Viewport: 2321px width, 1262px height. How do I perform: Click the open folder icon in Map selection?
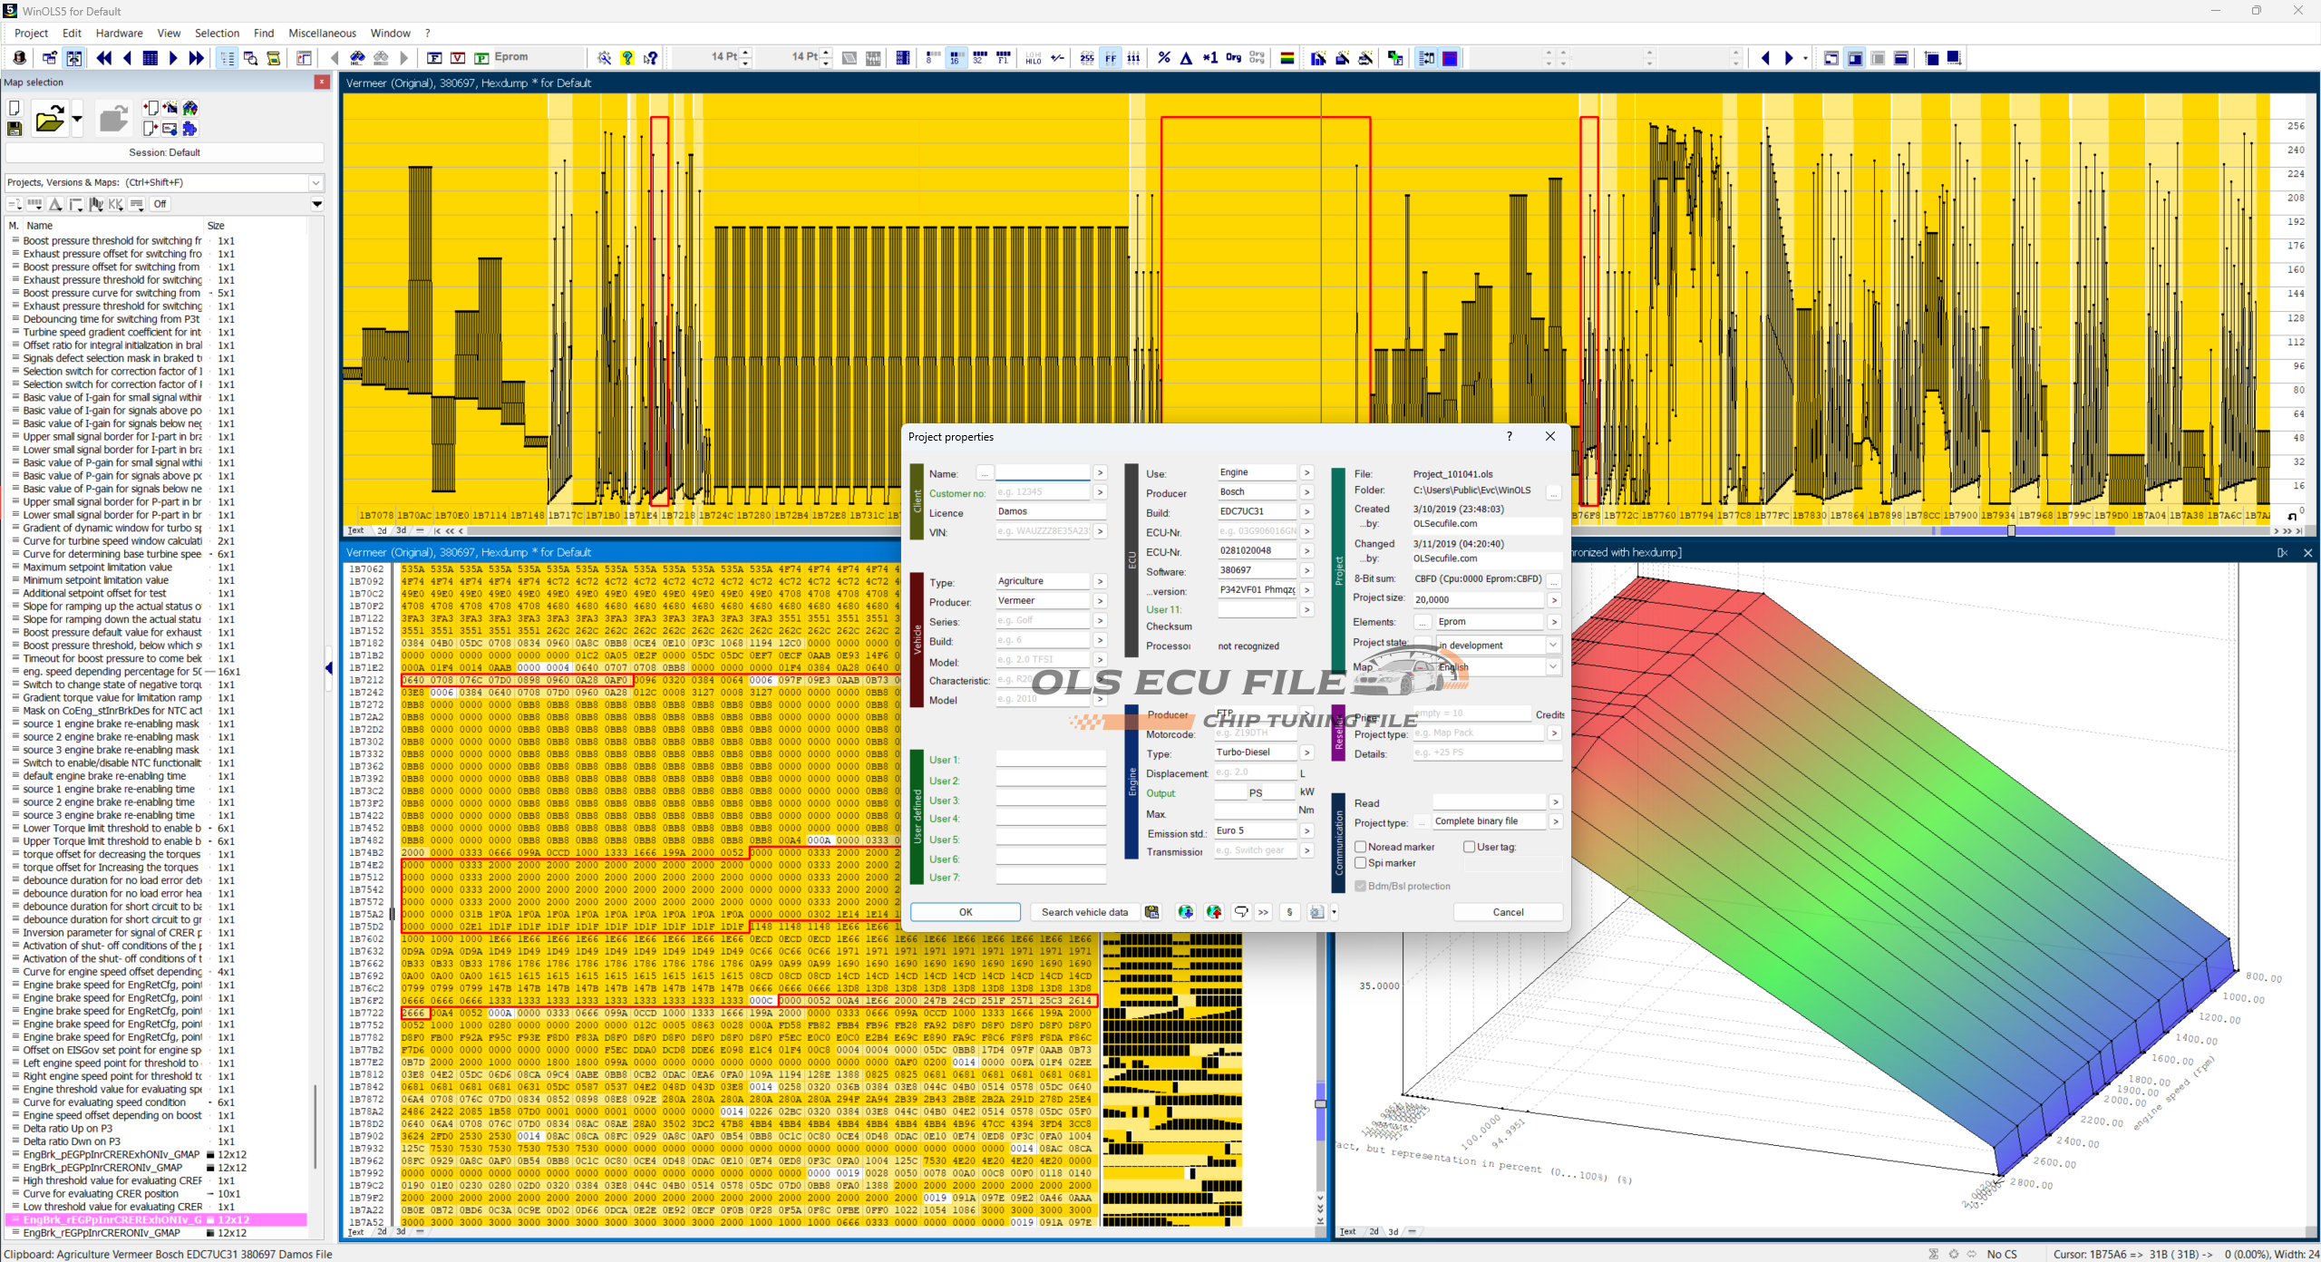[49, 120]
